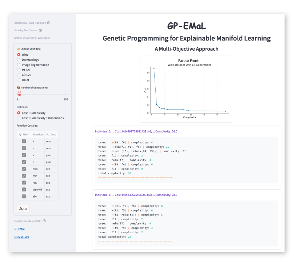Screen dimensions: 299x266
Task: Pick the Isolet dataset
Action: 19,80
